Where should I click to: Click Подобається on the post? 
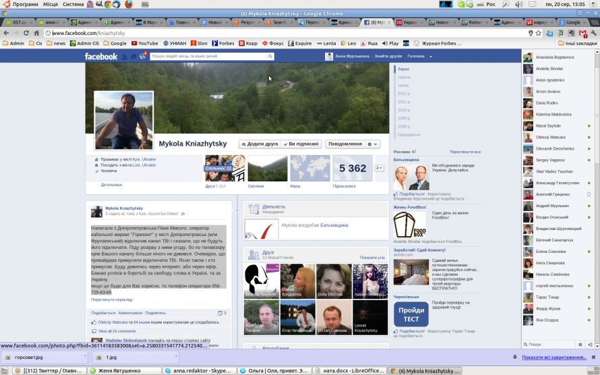click(103, 313)
